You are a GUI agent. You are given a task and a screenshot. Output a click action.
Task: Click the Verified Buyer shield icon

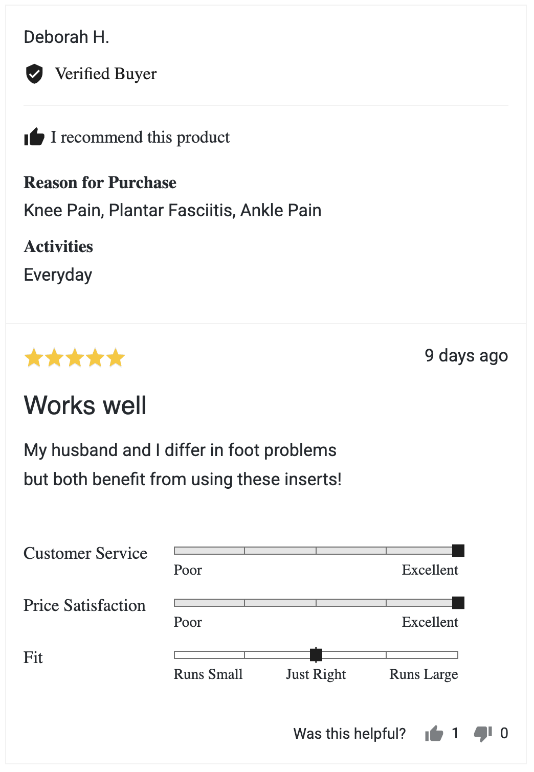pos(34,74)
